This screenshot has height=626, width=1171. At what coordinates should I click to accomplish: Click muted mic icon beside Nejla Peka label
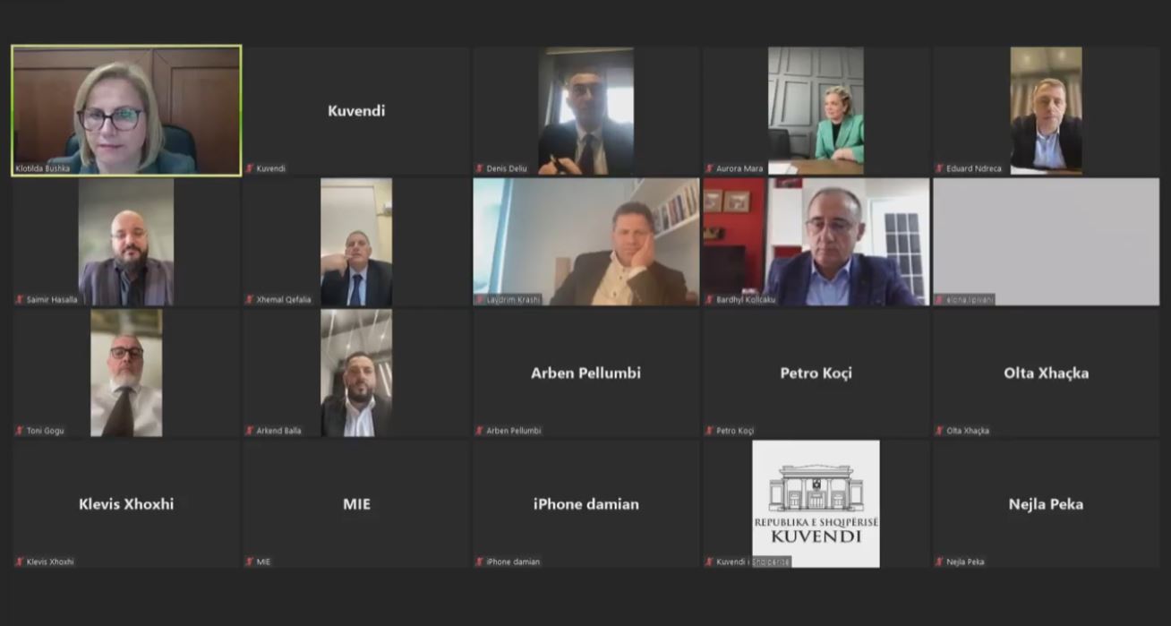click(x=939, y=562)
